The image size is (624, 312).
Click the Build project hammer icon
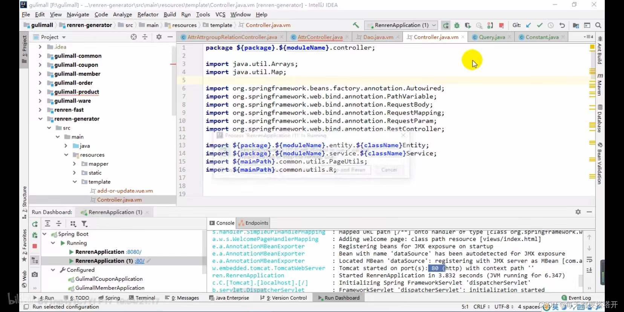[356, 25]
